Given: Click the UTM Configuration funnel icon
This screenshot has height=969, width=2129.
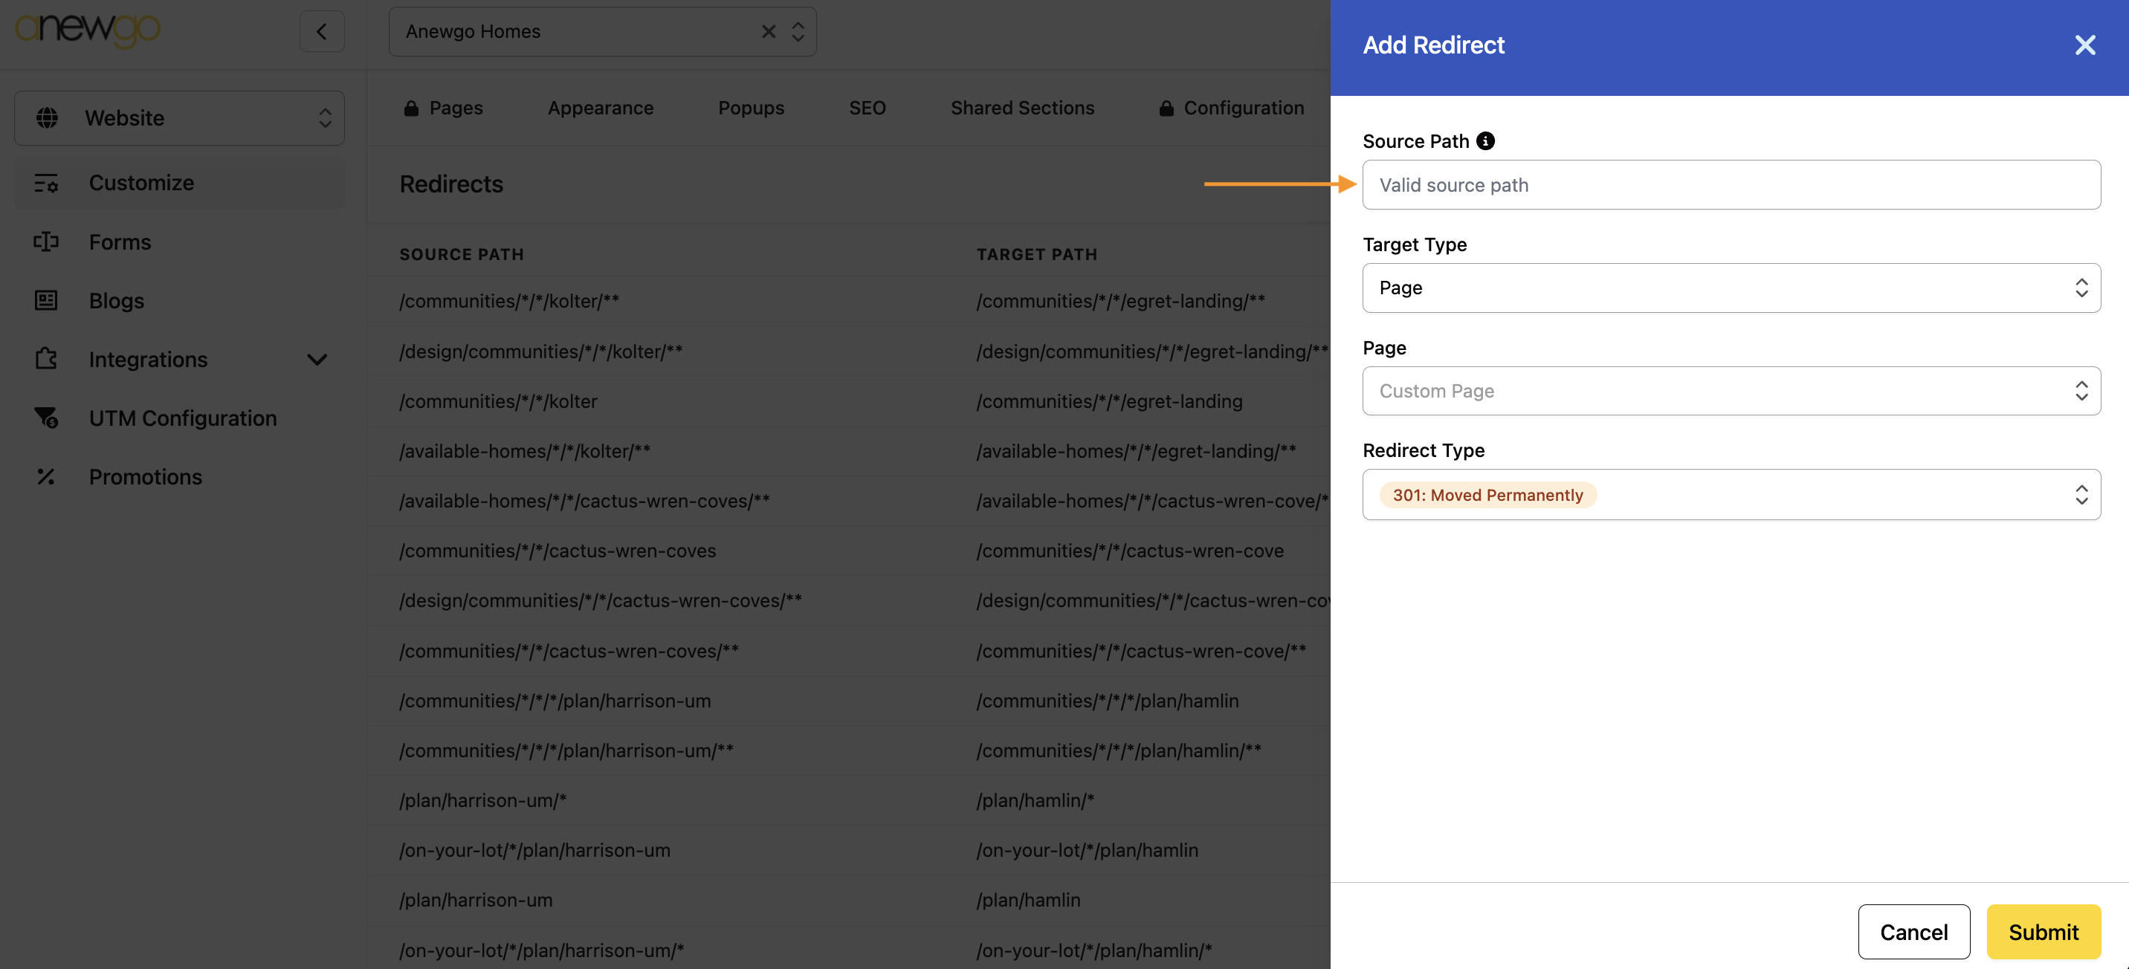Looking at the screenshot, I should click(46, 418).
